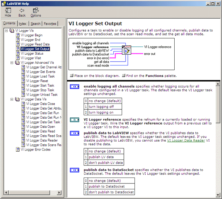Screen dimensions: 222x199
Task: Click the enum terminal icon for publish data to LabVIEW
Action: [x=75, y=133]
